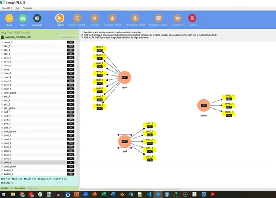Select attr_global in the indicator list
276x198 pixels.
(x=38, y=108)
